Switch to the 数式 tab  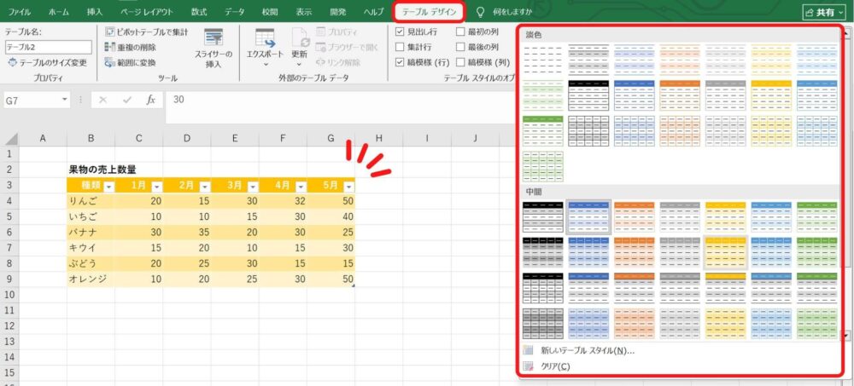[199, 11]
